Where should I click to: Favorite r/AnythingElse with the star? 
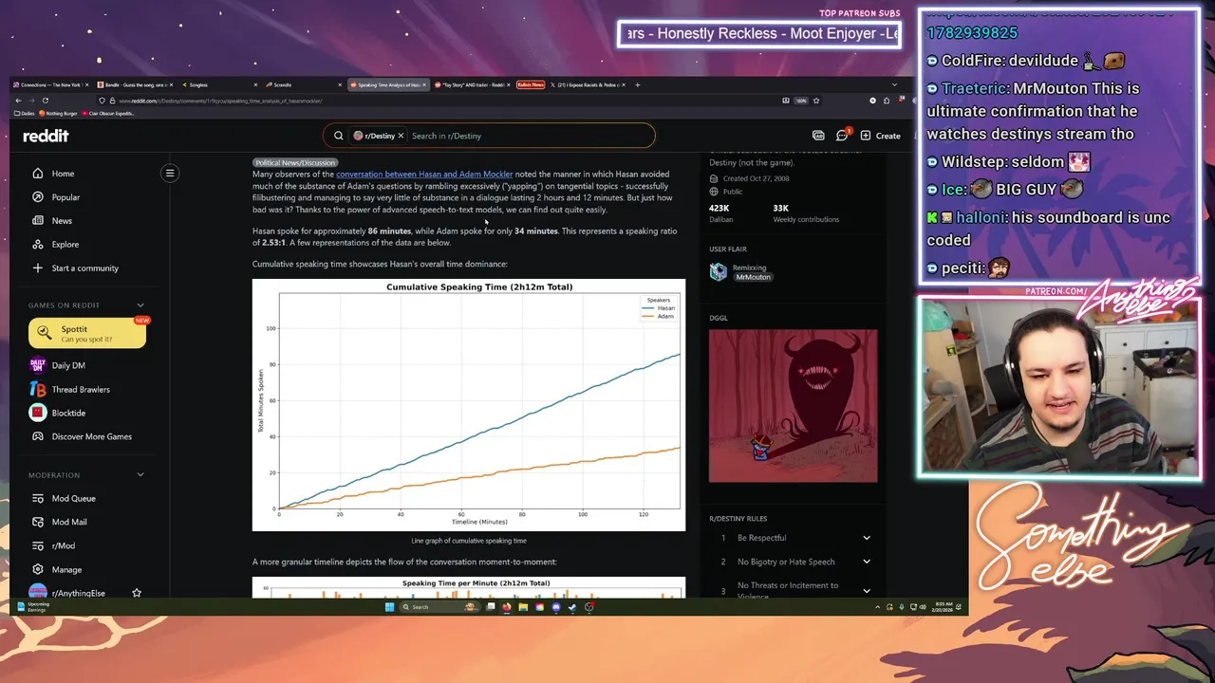[x=137, y=593]
